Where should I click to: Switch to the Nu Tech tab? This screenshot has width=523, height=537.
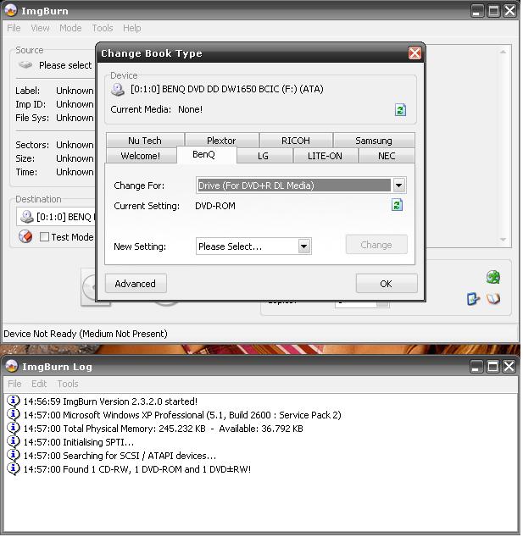[145, 141]
